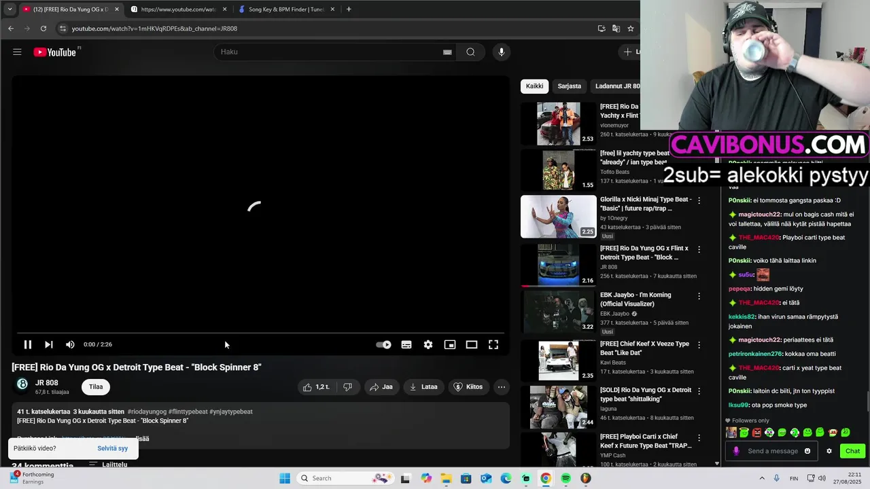Viewport: 870px width, 489px height.
Task: Pick the angry red emote in chat
Action: pos(756,433)
